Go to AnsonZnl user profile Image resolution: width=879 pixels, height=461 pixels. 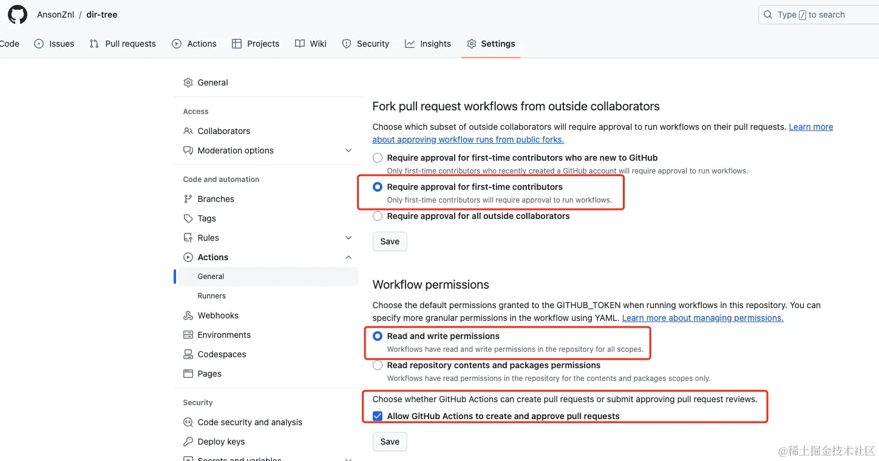pos(56,15)
